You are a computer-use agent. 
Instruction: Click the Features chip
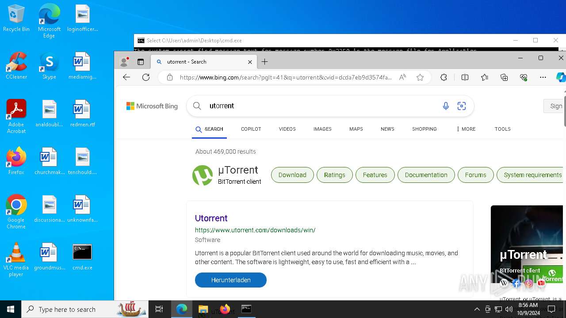[375, 175]
